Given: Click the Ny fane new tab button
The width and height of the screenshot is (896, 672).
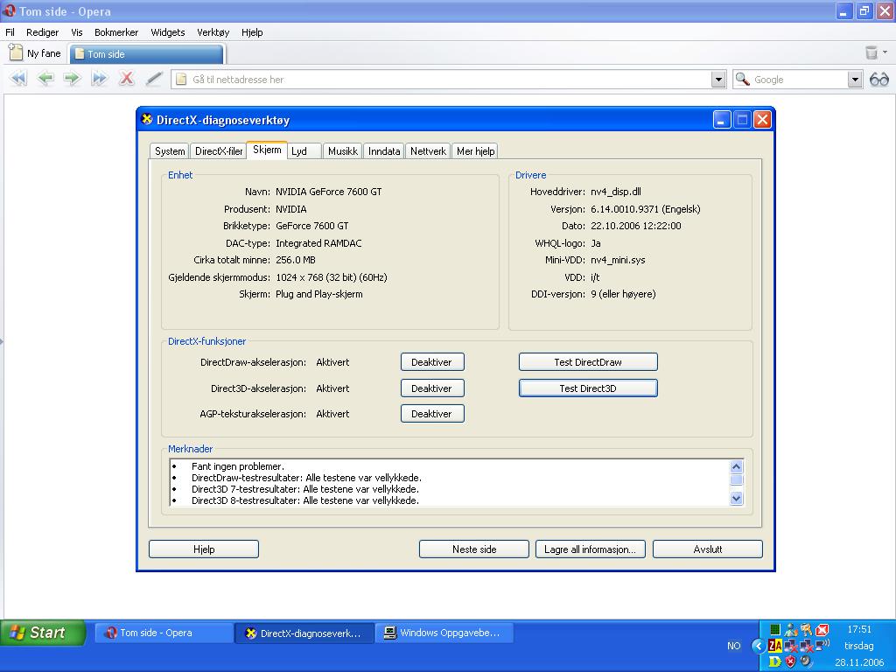Looking at the screenshot, I should click(35, 53).
